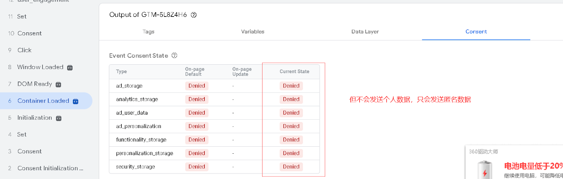Click the code icon beside DOM Ready
The width and height of the screenshot is (563, 179).
58,84
